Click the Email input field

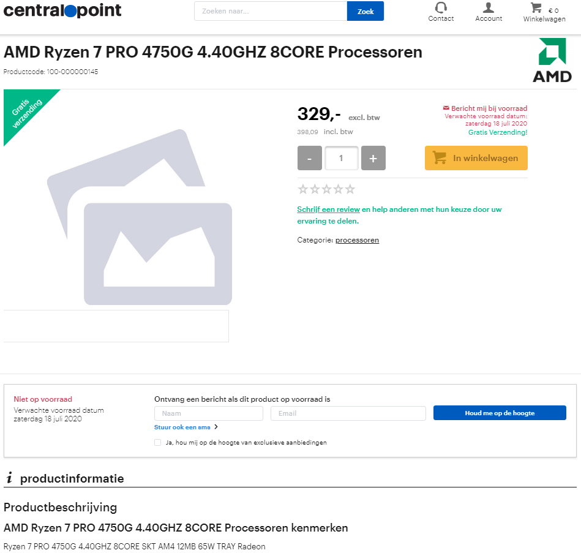click(x=348, y=413)
